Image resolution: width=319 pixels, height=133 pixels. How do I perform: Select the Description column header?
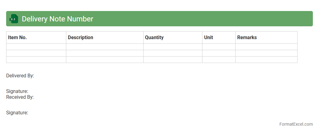pyautogui.click(x=80, y=38)
